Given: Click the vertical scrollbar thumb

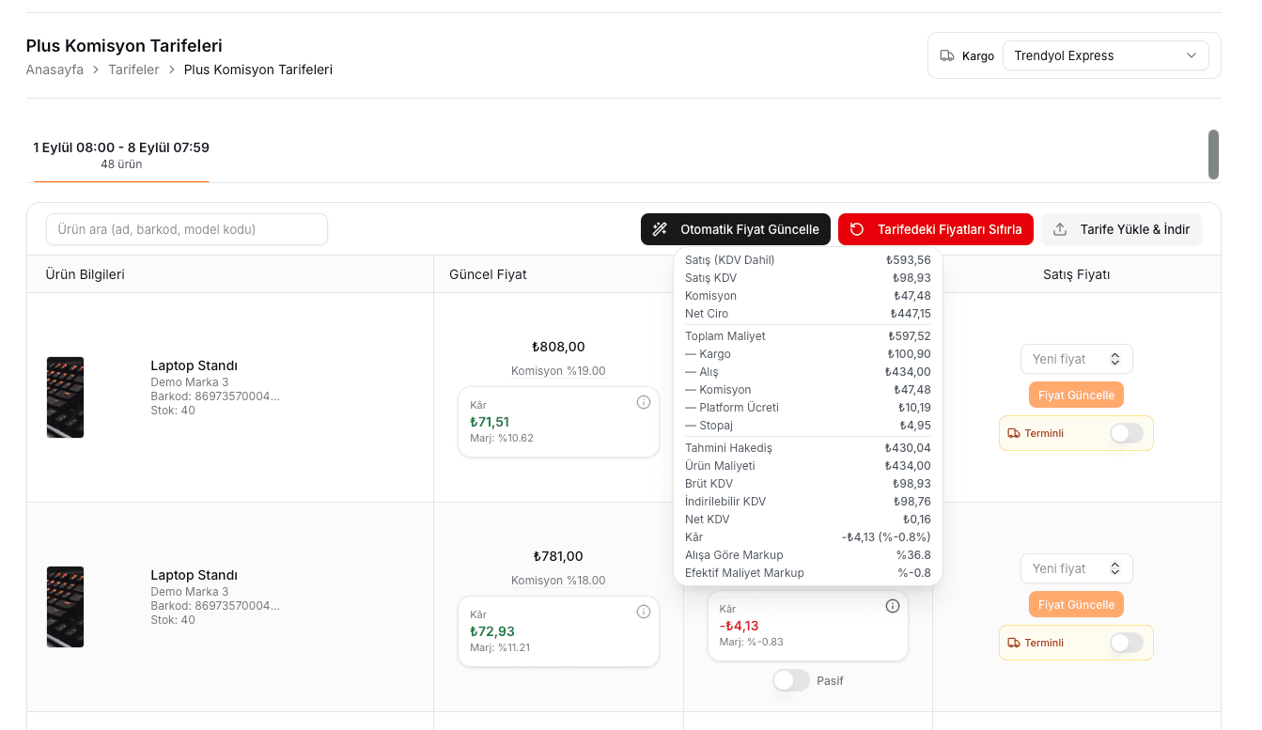Looking at the screenshot, I should (1213, 154).
